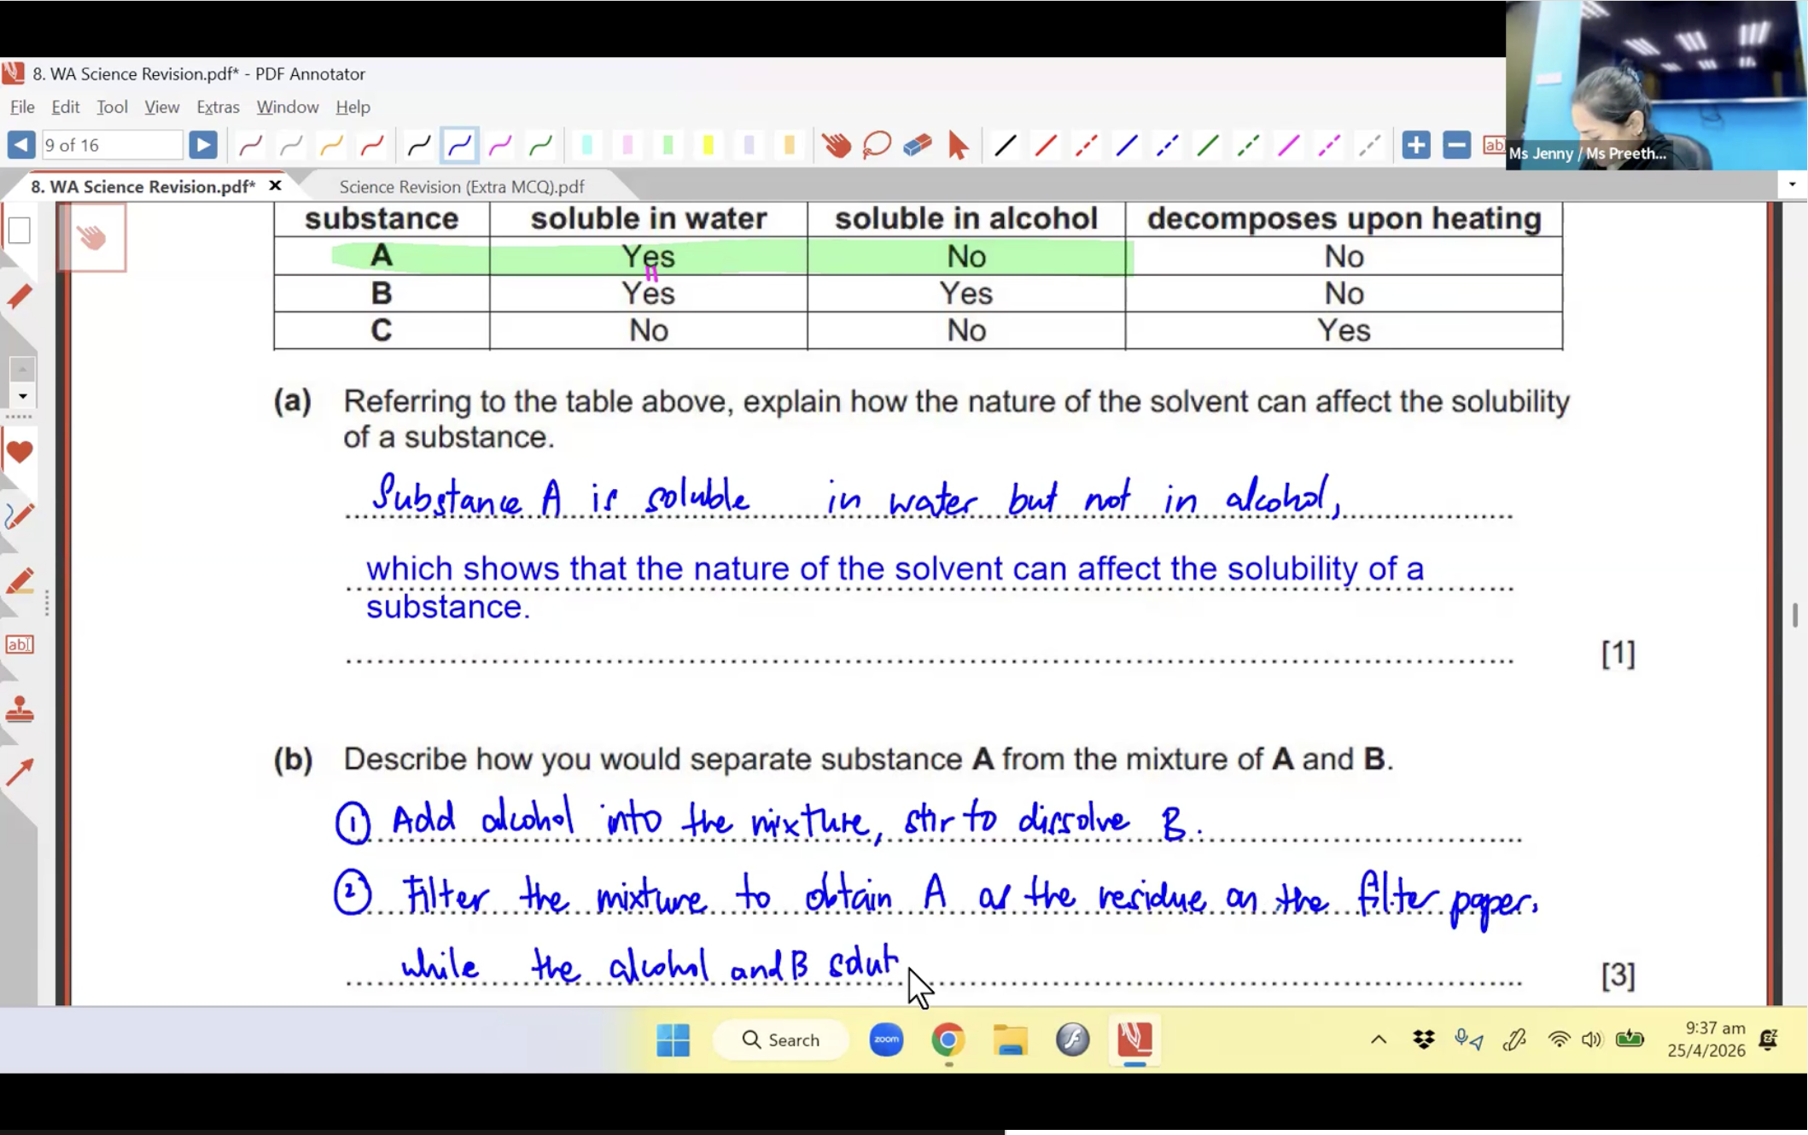Activate the hand pan tool in toolbar
1808x1135 pixels.
coord(837,146)
